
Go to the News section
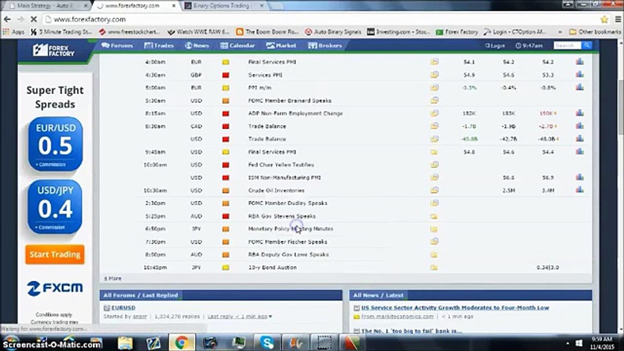click(197, 45)
